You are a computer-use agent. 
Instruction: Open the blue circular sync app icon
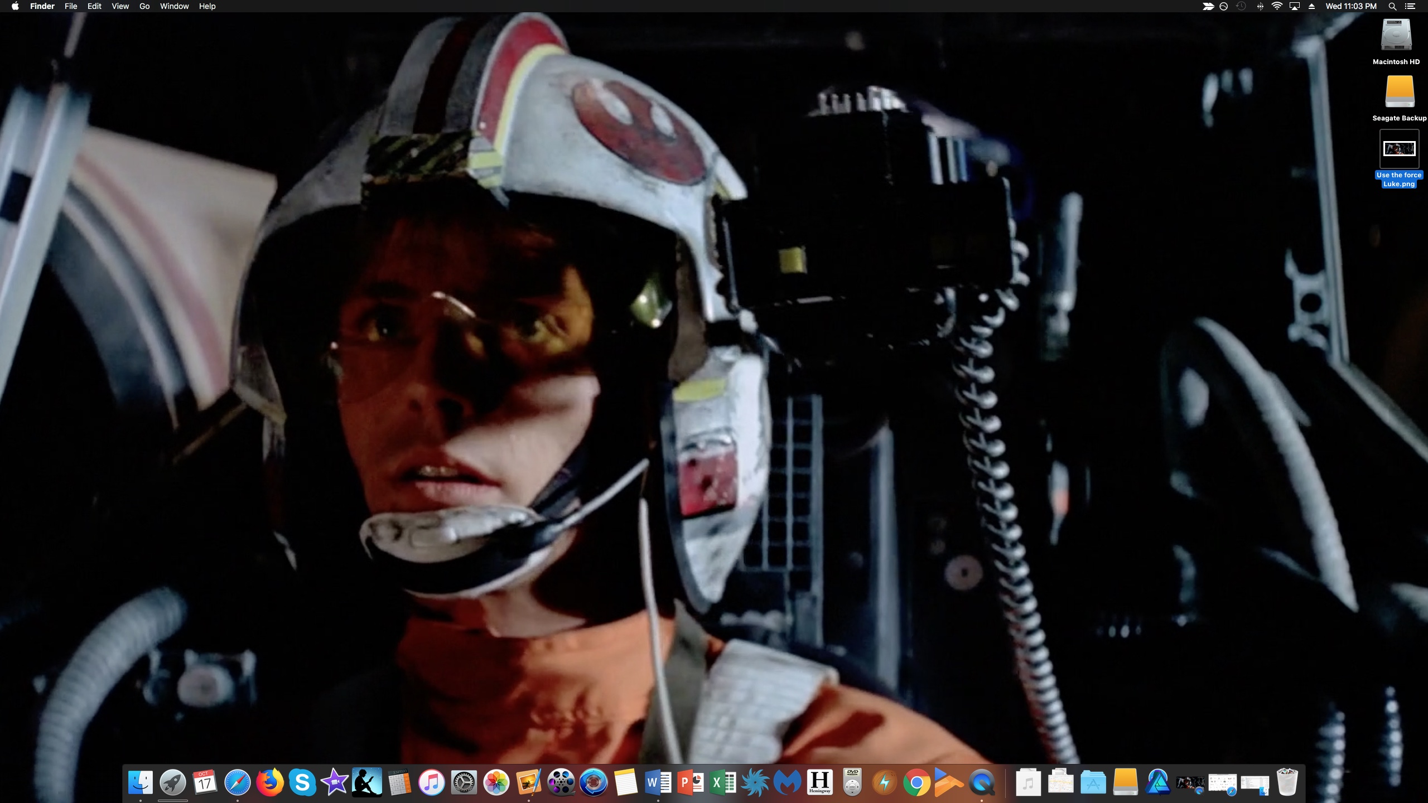(594, 782)
